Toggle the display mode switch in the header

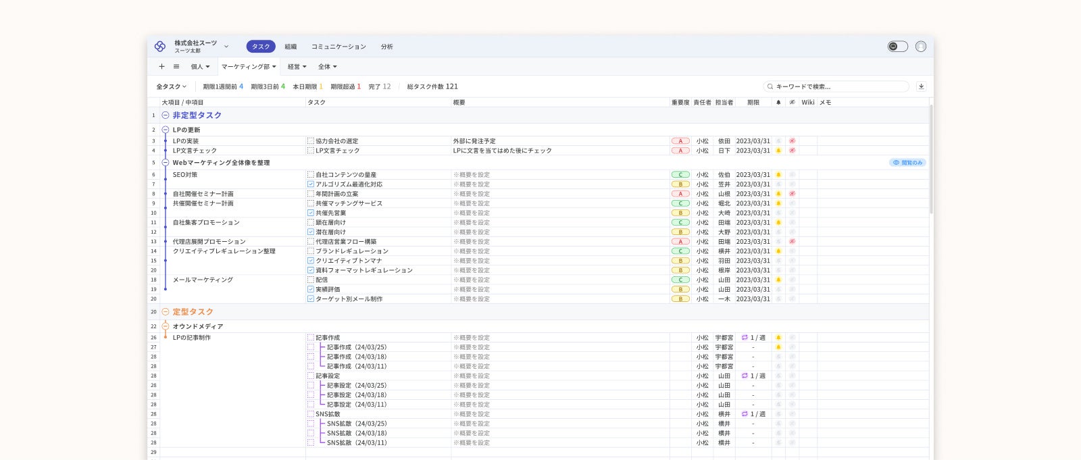click(897, 47)
